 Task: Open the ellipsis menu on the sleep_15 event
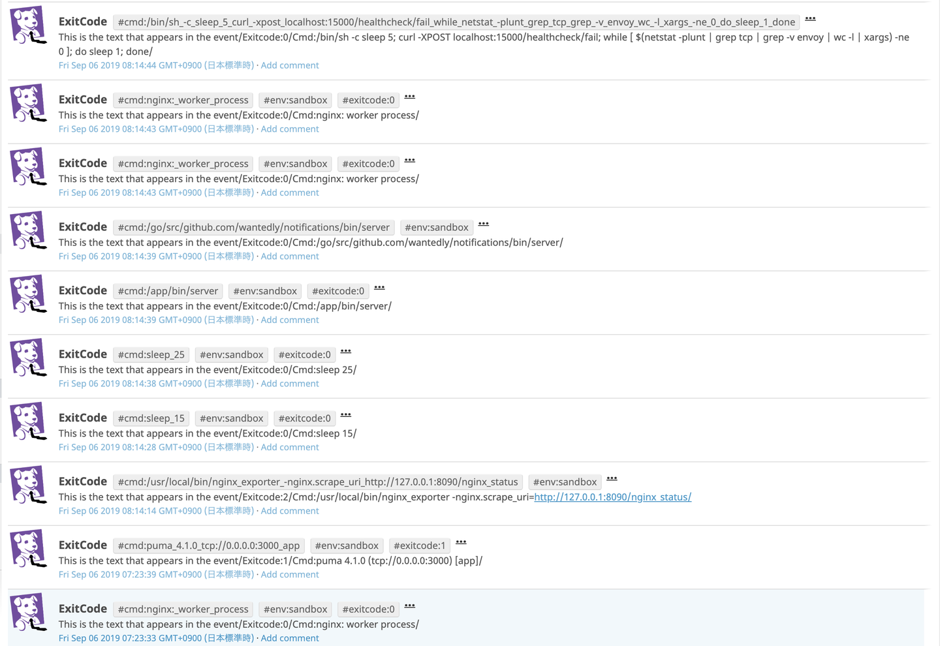346,415
